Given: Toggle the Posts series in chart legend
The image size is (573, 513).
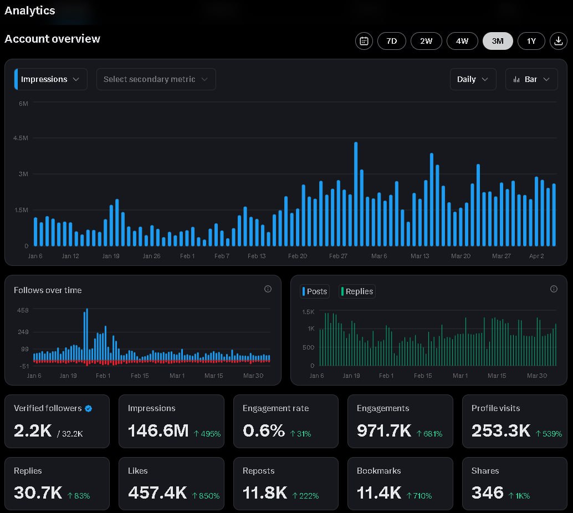Looking at the screenshot, I should pos(315,291).
